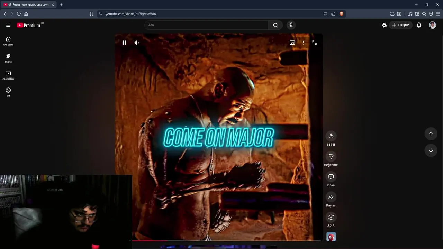Open Brave VPN shield icon
Image resolution: width=443 pixels, height=249 pixels.
(x=431, y=14)
